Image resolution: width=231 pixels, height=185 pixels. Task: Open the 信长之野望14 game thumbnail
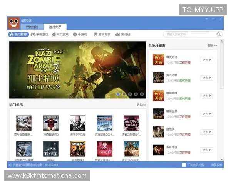click(131, 123)
